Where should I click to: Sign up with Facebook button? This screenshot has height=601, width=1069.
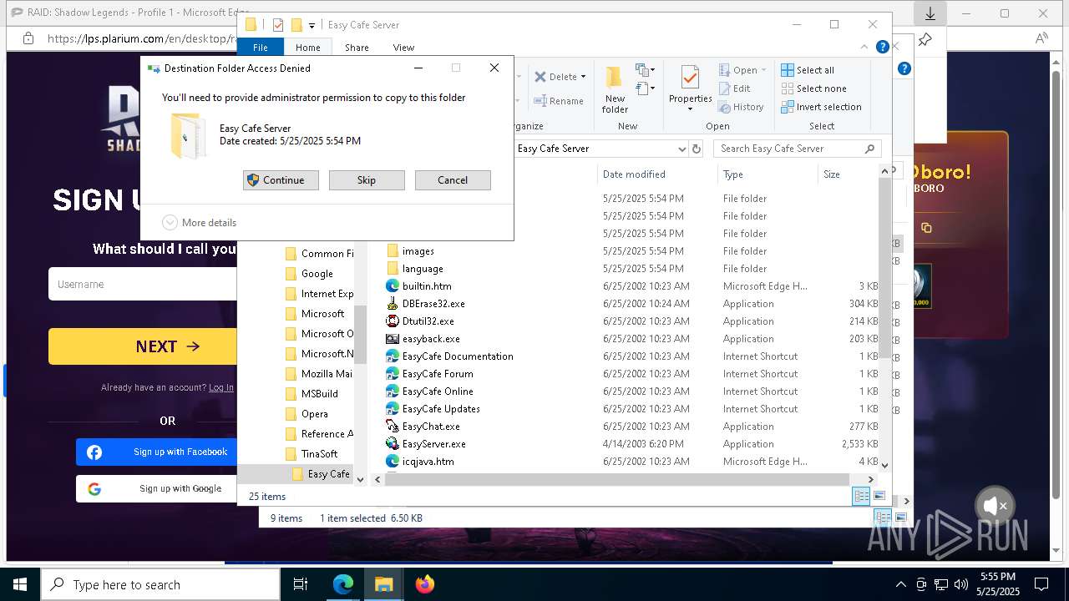tap(157, 452)
